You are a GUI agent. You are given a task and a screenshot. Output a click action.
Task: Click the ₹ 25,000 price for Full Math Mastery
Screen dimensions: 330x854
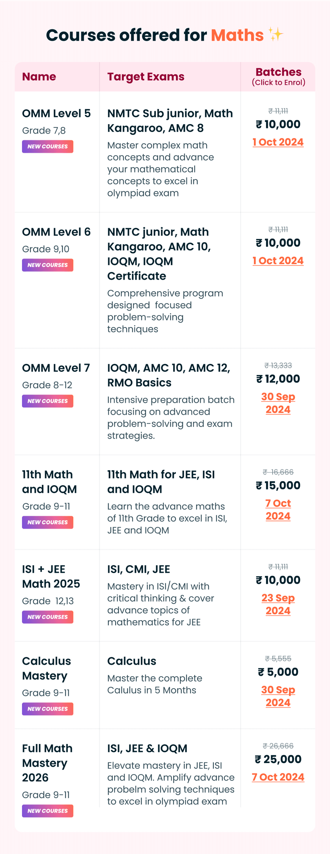(x=278, y=759)
